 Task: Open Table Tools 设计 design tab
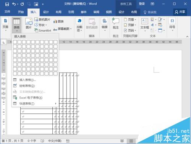[121, 12]
